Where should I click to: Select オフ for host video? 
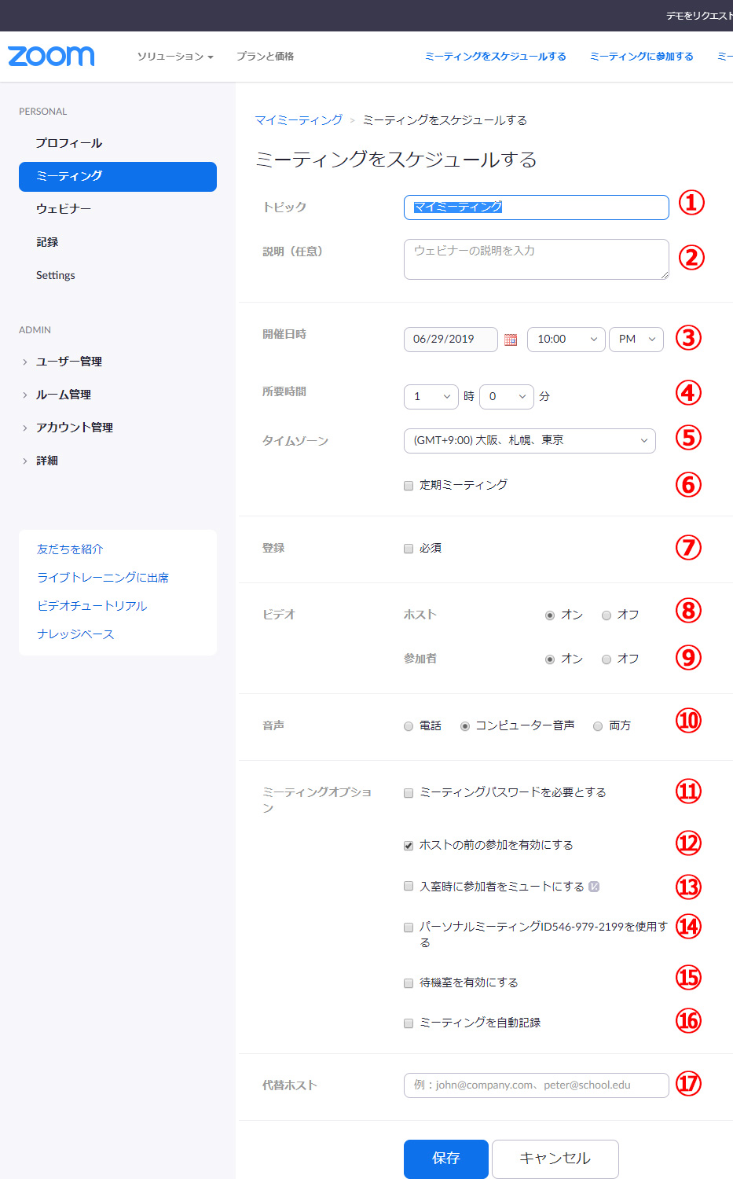pyautogui.click(x=607, y=615)
